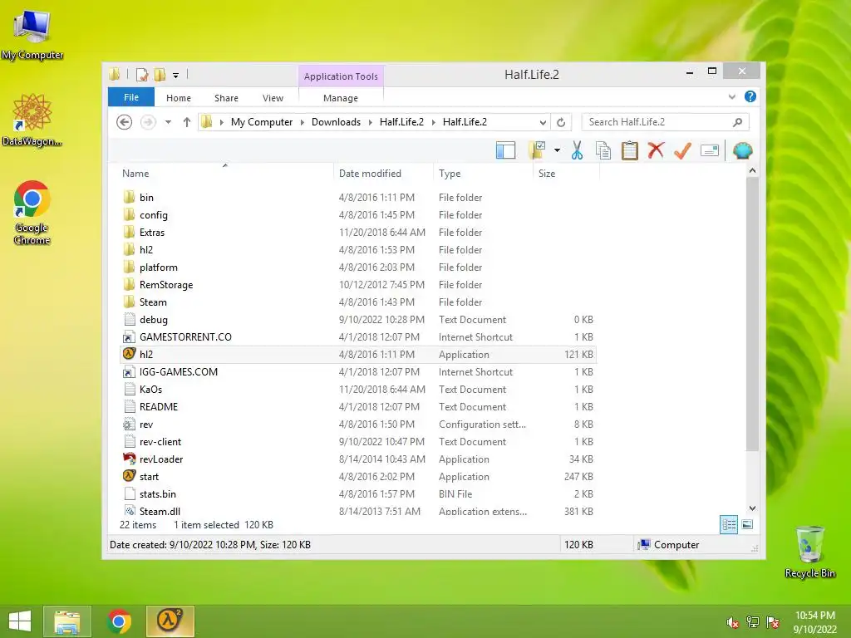Select the Steam.dll file
Screen dimensions: 851x638
click(357, 511)
